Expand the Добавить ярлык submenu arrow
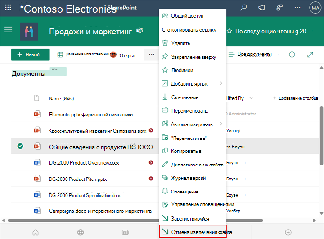The image size is (324, 239). (221, 83)
